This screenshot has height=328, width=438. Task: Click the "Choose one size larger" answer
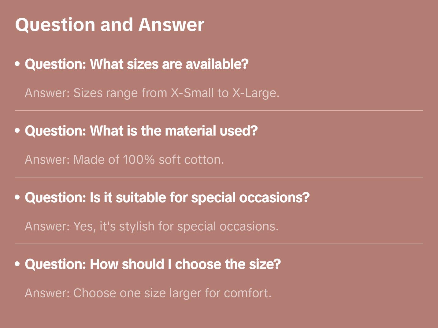click(x=148, y=293)
